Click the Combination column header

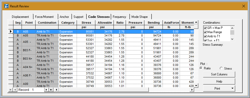click(47, 23)
